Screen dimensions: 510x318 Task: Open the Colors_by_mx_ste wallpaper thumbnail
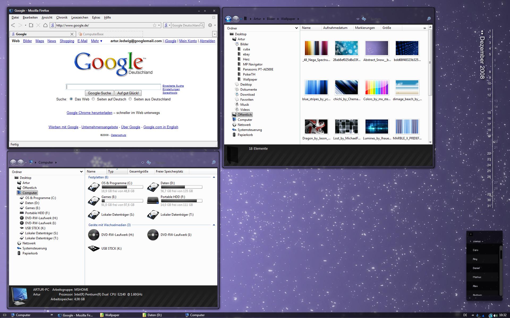(x=377, y=87)
